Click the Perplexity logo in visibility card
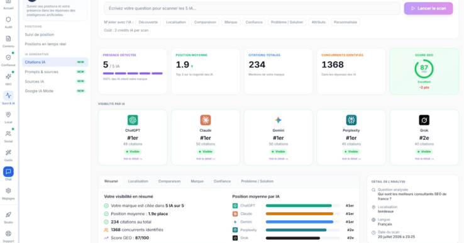The height and width of the screenshot is (243, 464). point(351,120)
